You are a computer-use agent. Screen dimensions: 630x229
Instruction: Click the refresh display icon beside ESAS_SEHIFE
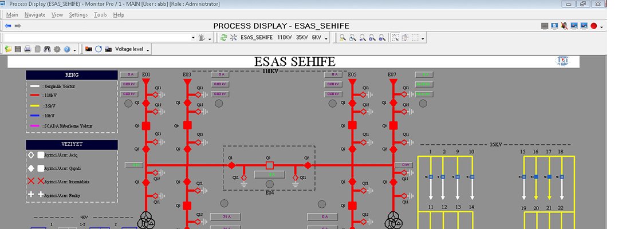point(223,38)
